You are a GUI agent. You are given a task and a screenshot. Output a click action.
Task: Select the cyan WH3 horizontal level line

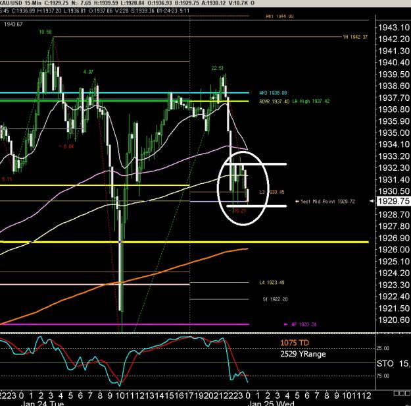click(124, 93)
